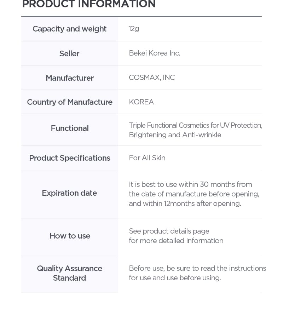Select the Seller row label

pyautogui.click(x=69, y=53)
